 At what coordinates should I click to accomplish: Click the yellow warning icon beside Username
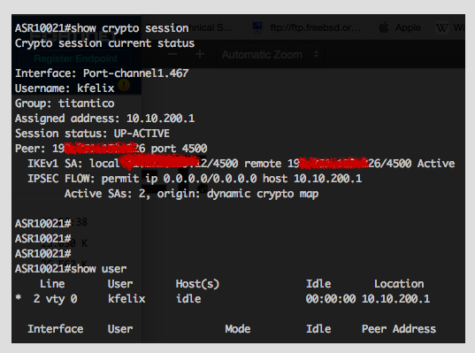click(x=124, y=85)
